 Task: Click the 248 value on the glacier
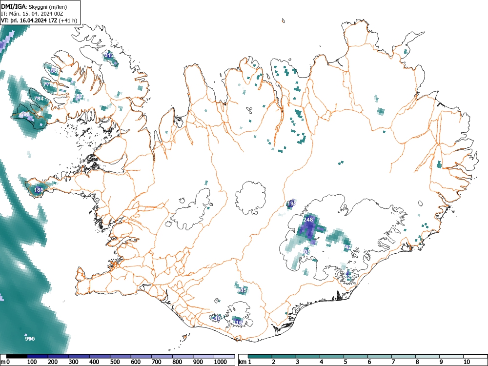[x=308, y=220]
